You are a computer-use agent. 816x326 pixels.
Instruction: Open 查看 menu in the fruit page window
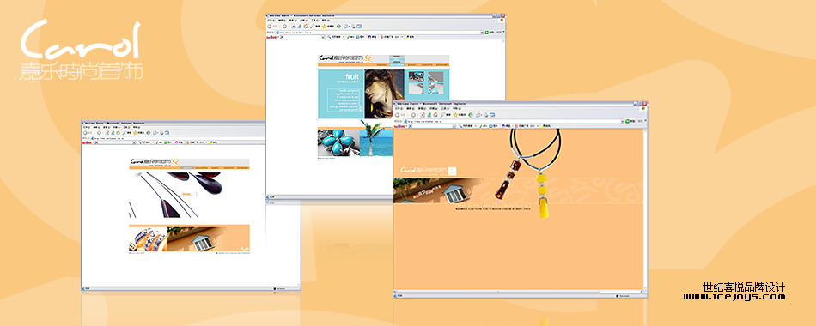(x=293, y=21)
